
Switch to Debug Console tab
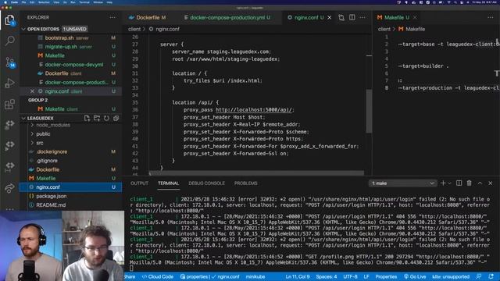(206, 183)
